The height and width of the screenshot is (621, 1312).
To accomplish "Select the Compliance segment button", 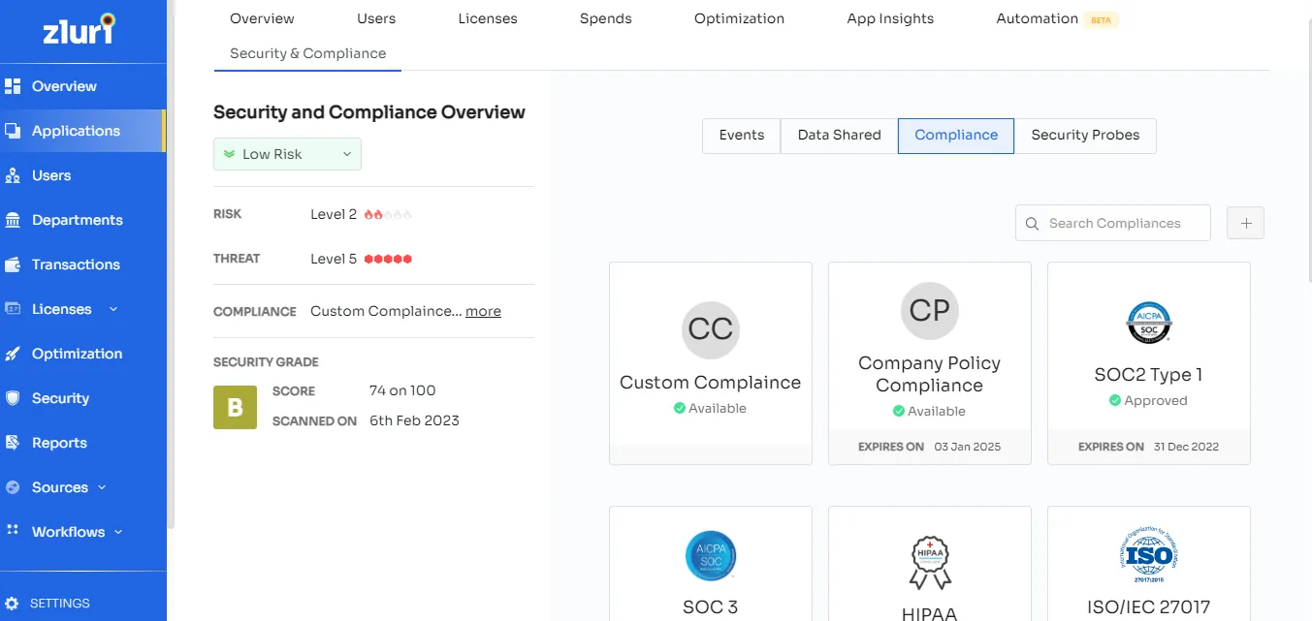I will [x=956, y=136].
